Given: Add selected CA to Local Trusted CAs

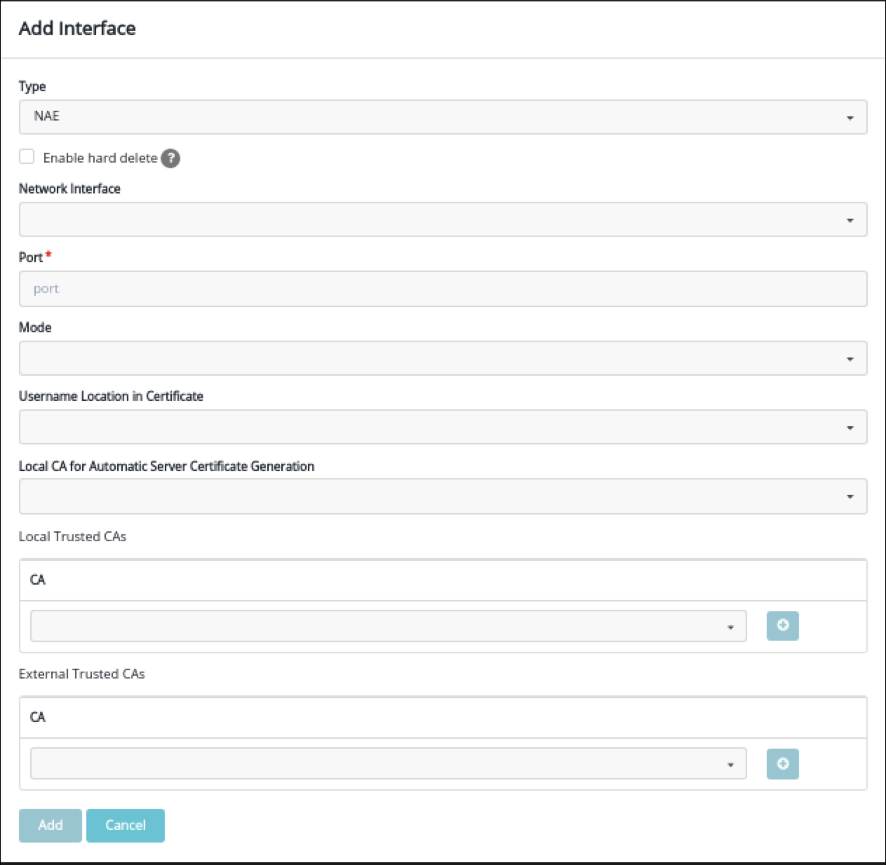Looking at the screenshot, I should pos(782,625).
